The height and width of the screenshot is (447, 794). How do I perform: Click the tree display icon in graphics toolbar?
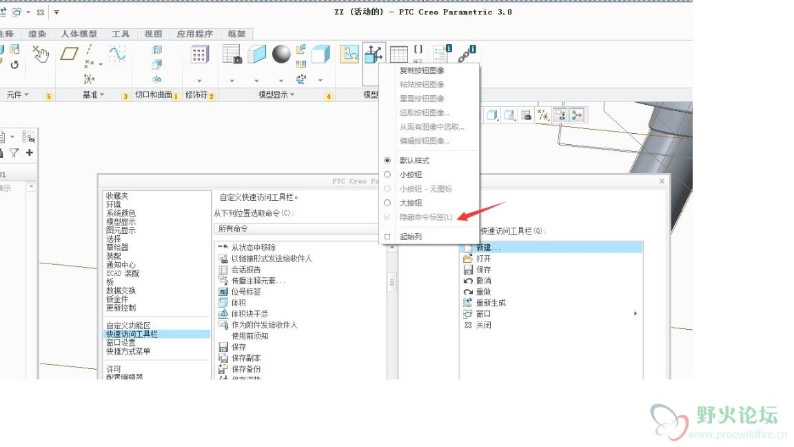click(577, 115)
